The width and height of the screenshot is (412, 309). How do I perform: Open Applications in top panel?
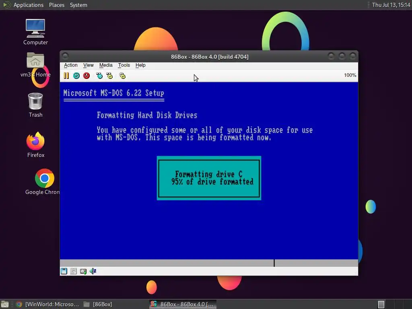pyautogui.click(x=29, y=5)
